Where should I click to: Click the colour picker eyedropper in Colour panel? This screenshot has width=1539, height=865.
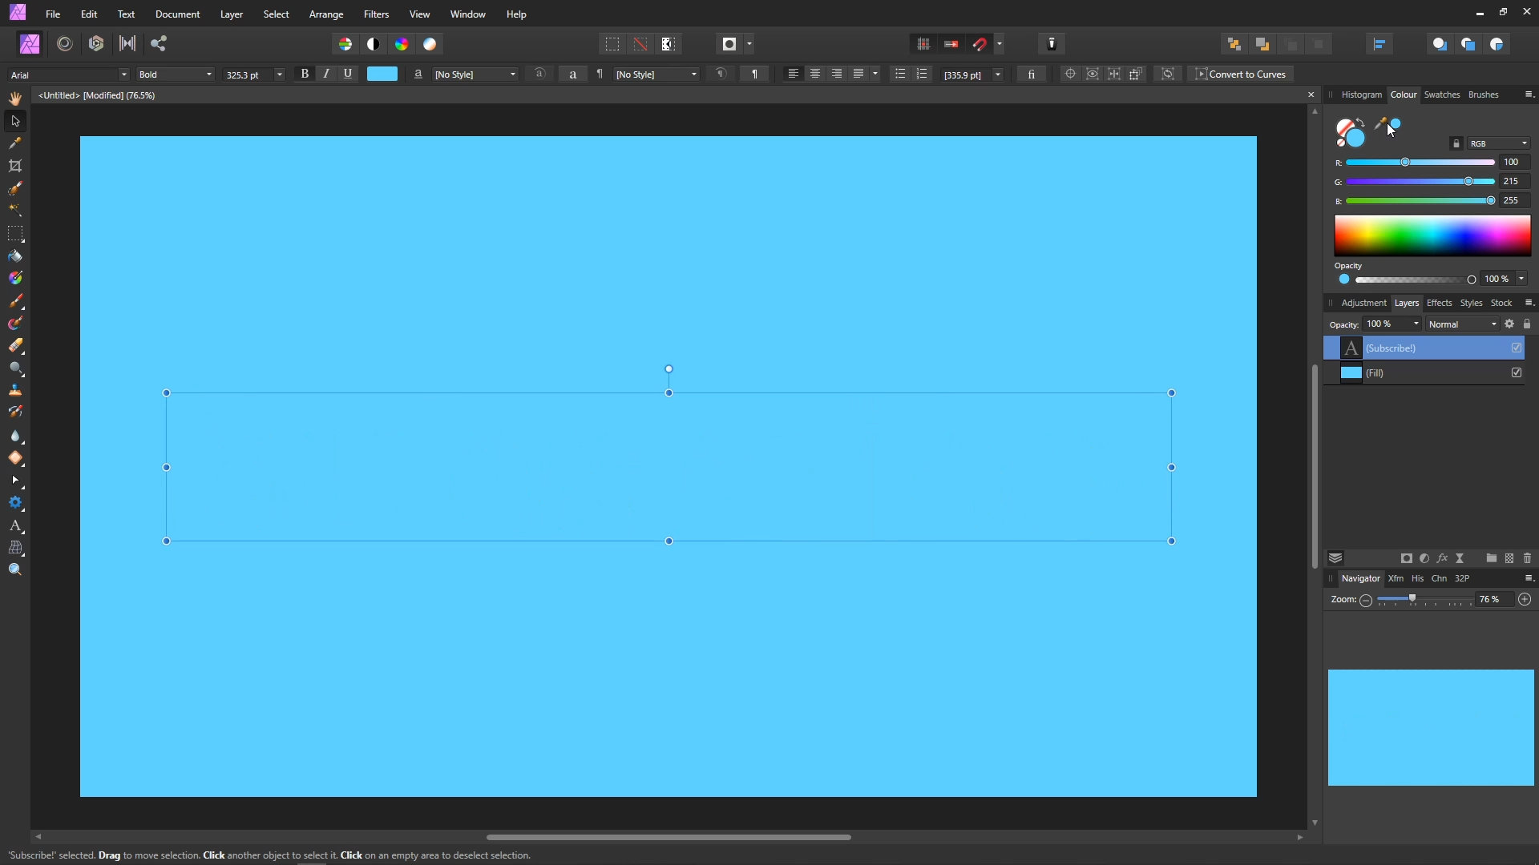[1381, 124]
